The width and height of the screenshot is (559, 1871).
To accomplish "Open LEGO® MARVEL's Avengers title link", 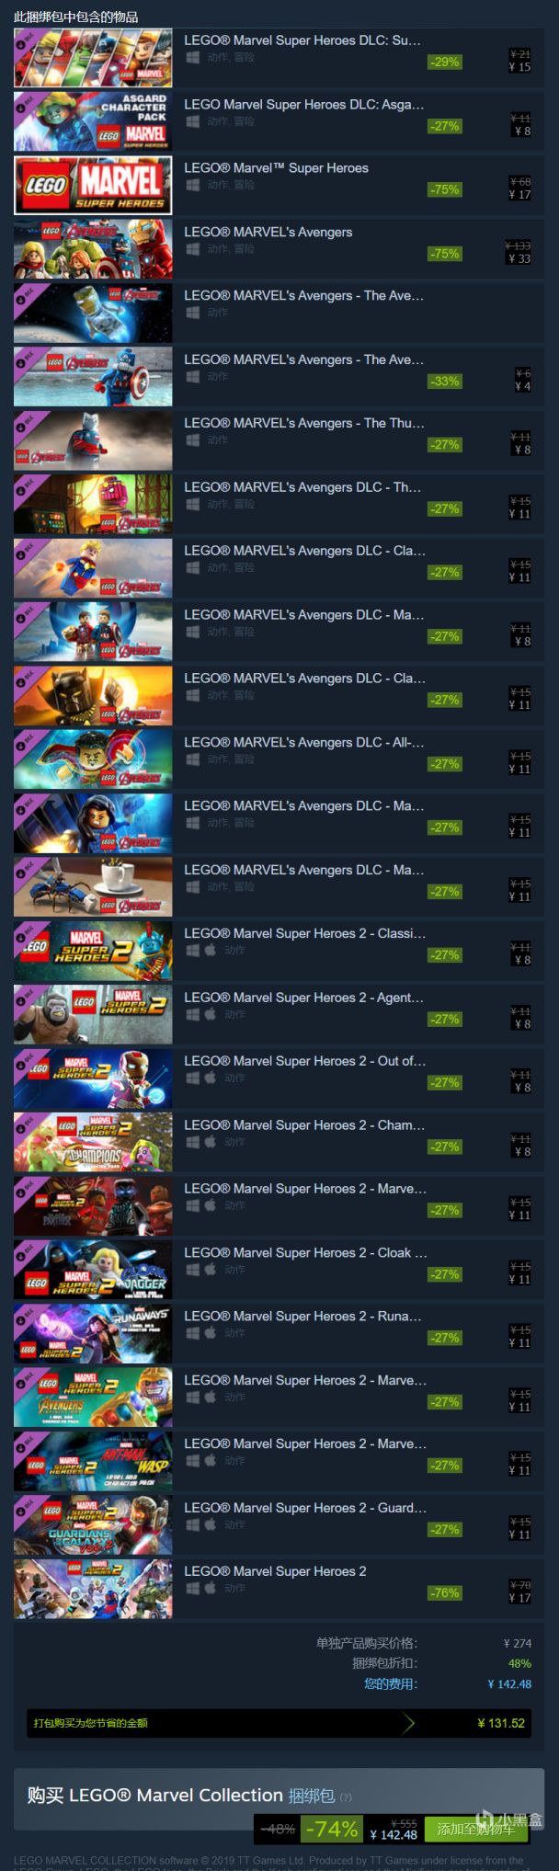I will (268, 232).
